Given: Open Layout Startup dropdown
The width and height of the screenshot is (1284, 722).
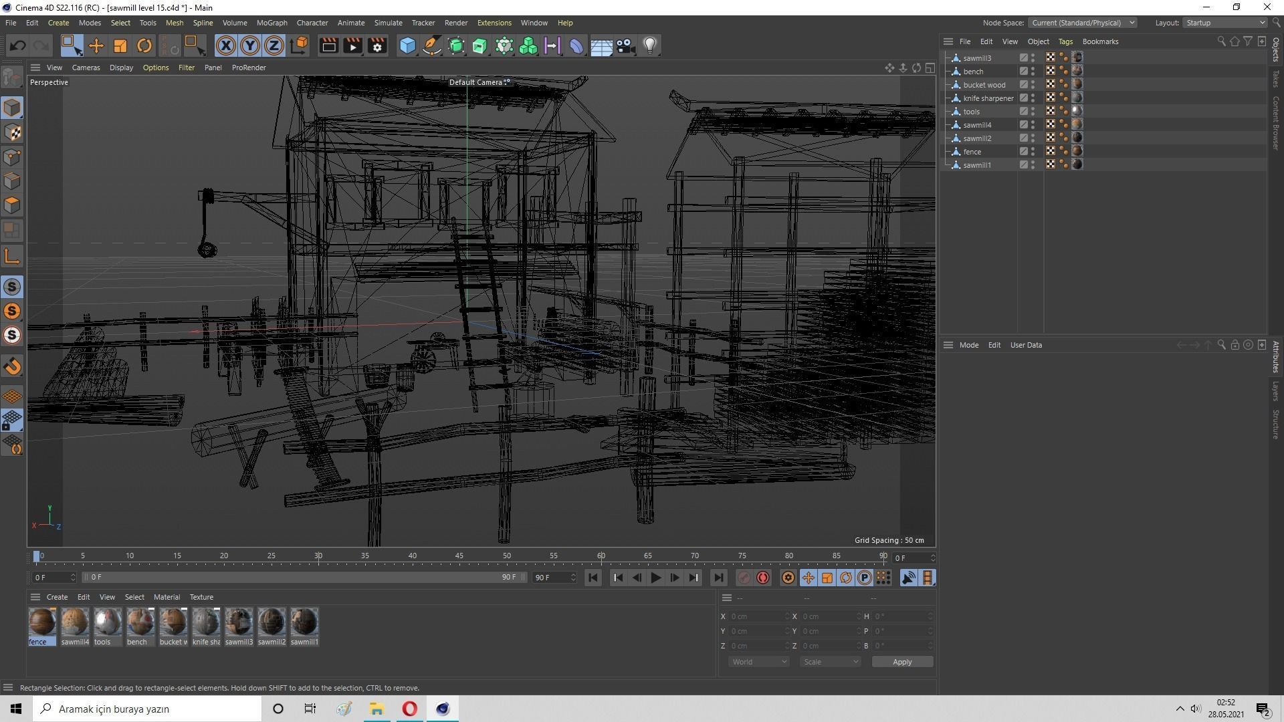Looking at the screenshot, I should 1225,23.
